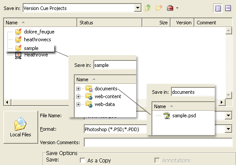Screen dimensions: 236x165
Task: Enable the As a Copy checkbox
Action: coord(82,160)
